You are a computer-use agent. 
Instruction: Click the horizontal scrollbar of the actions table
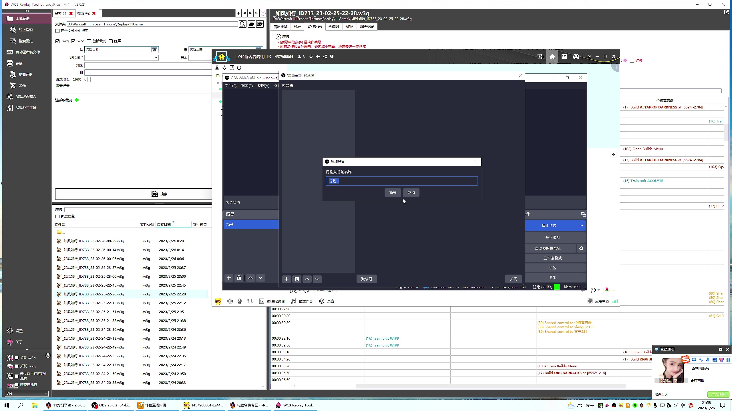click(x=490, y=386)
